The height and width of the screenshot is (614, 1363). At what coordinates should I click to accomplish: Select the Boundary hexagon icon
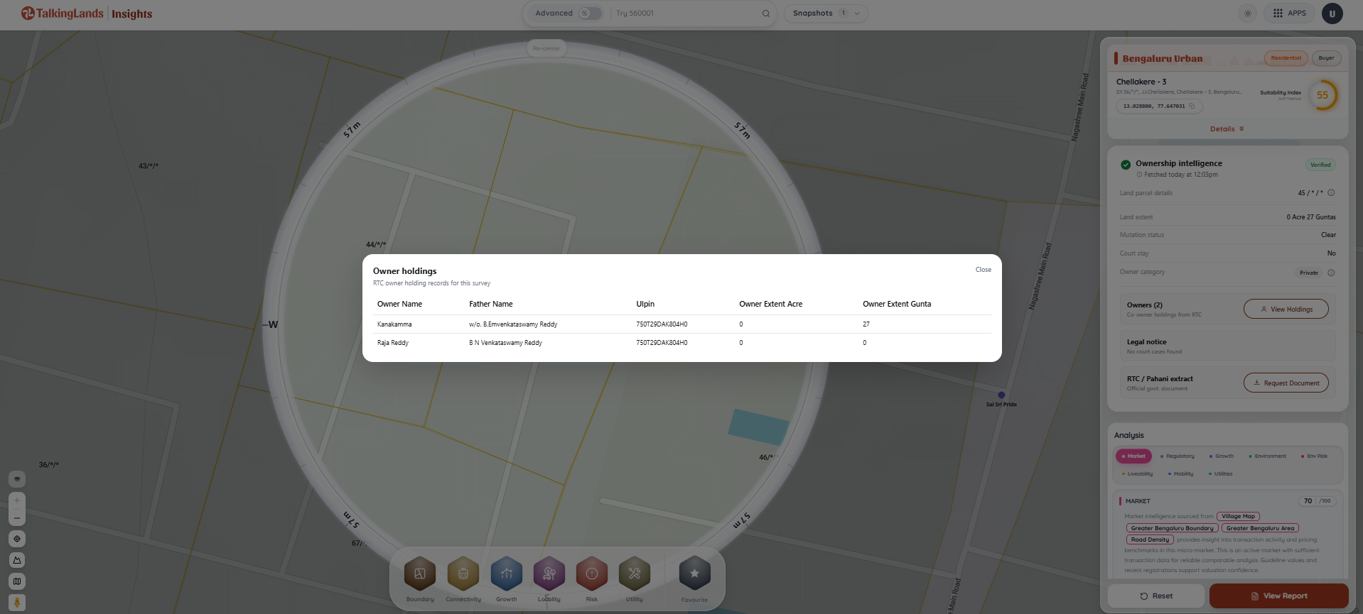point(420,574)
